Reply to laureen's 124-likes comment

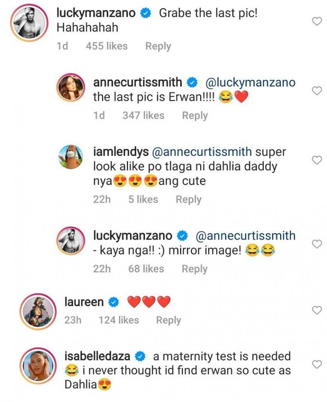tap(169, 320)
